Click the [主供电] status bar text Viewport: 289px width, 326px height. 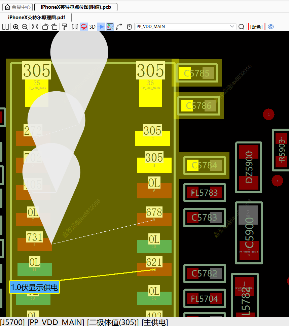pyautogui.click(x=155, y=322)
